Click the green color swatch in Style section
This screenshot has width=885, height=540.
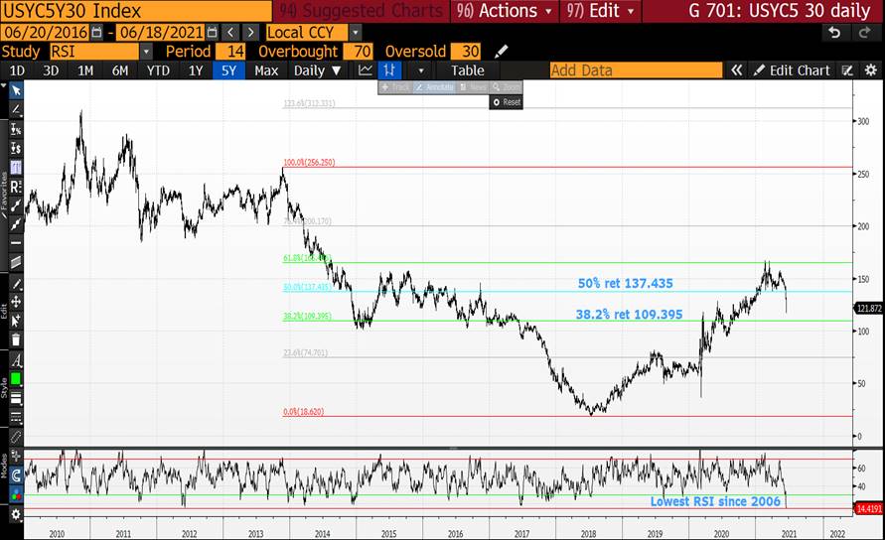click(x=16, y=379)
